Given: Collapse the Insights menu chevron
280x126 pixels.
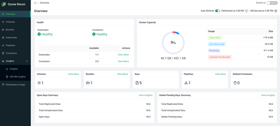Looking at the screenshot, I should point(27,61).
